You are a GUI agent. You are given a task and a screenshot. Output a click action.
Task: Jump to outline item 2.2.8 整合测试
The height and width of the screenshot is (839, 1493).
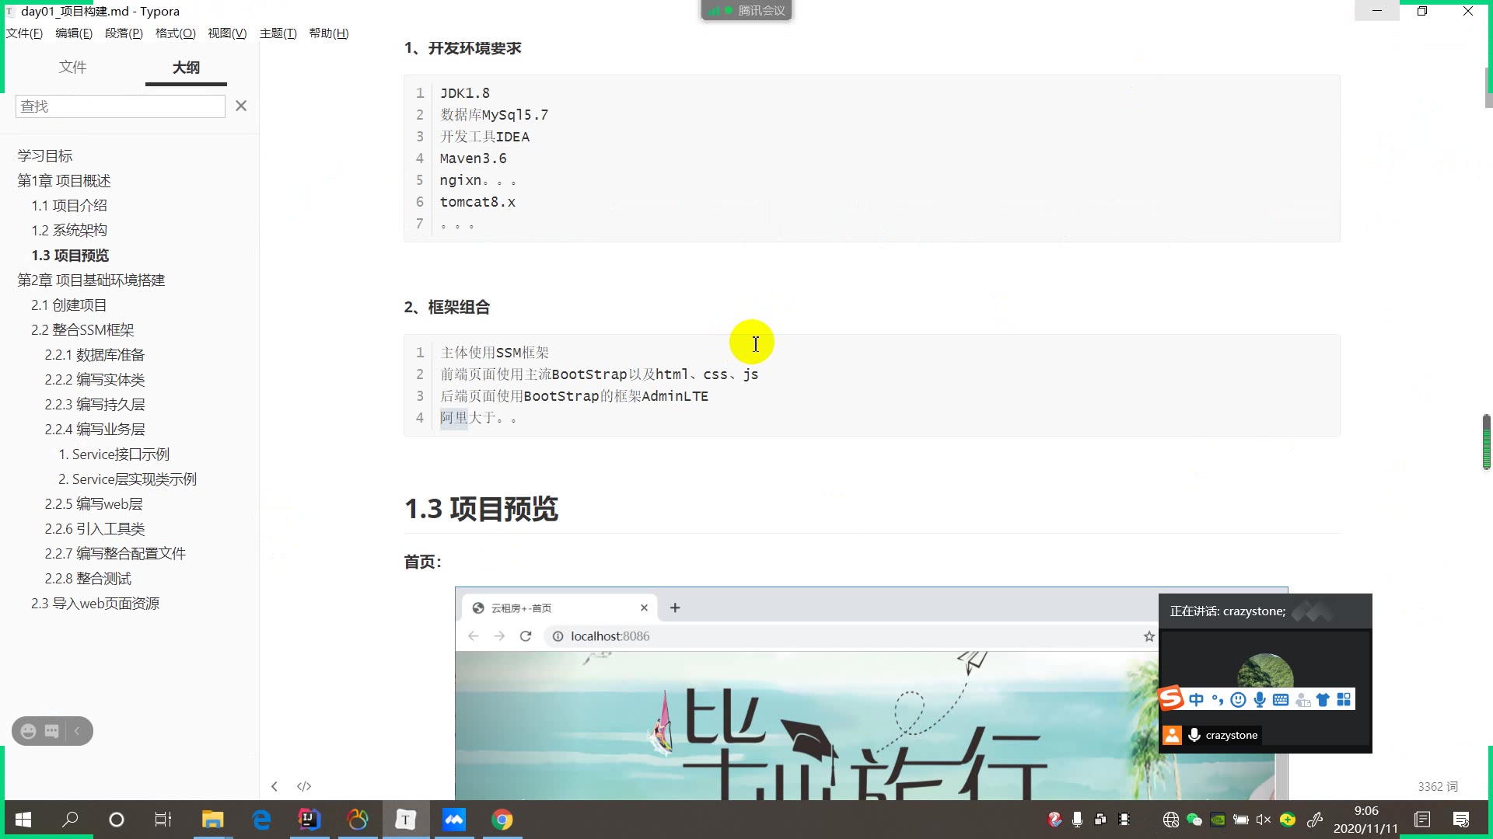(x=88, y=579)
